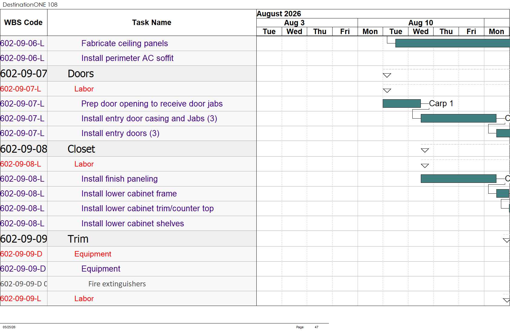Click the Closet Labor summary triangle marker
Screen dimensions: 510x331
click(x=425, y=166)
